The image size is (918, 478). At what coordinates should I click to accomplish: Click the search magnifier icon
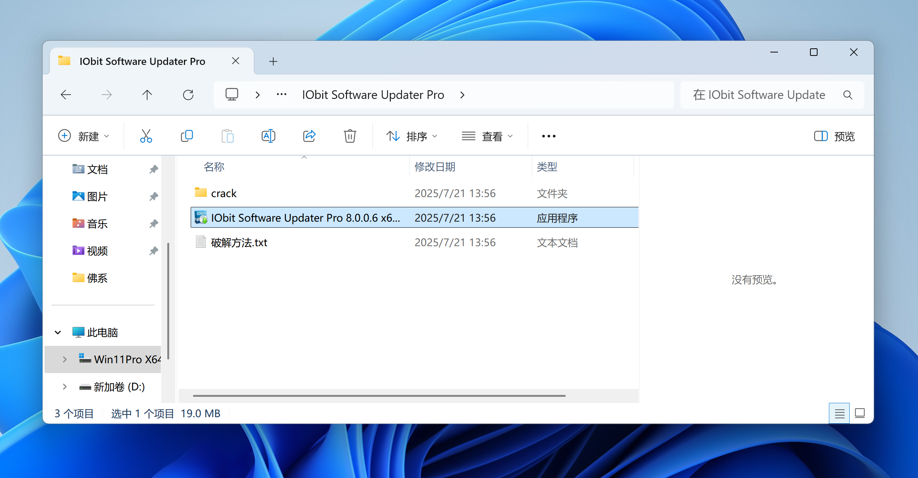848,95
